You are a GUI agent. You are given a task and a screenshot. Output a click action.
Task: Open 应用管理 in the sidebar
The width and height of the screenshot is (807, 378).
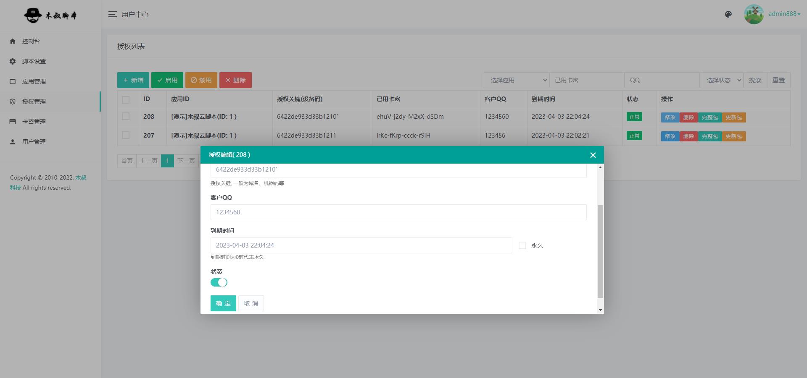pos(34,81)
